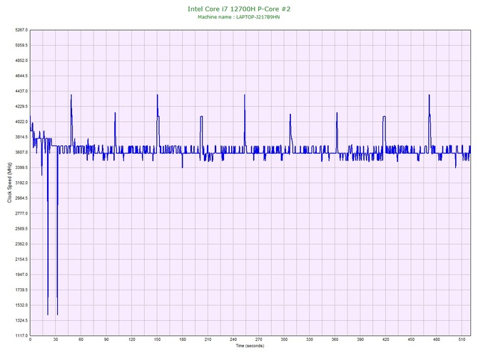478x358 pixels.
Task: Click the 270 tick on the time axis
Action: [x=258, y=339]
